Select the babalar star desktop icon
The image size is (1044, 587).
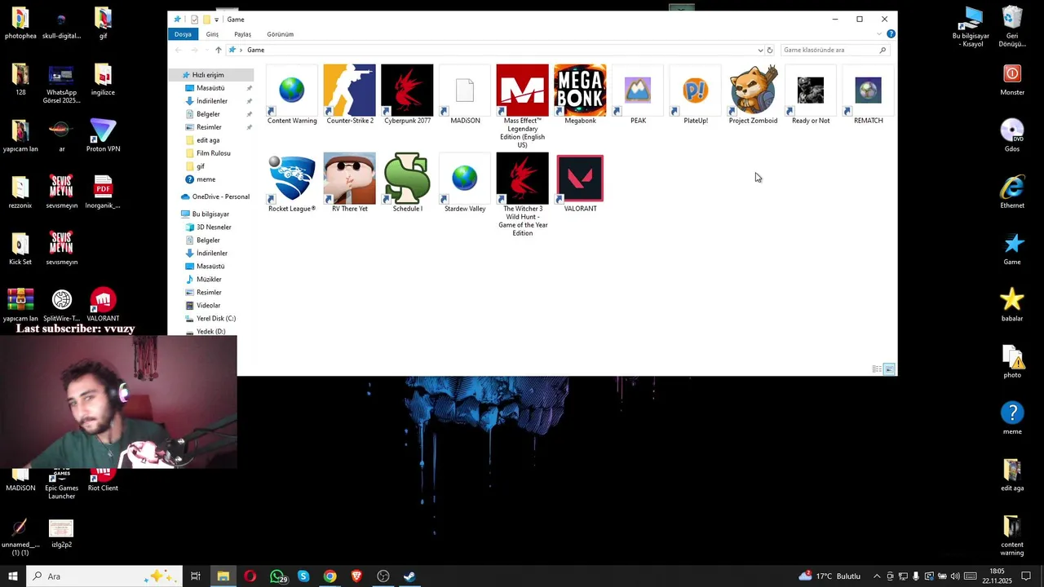point(1012,305)
